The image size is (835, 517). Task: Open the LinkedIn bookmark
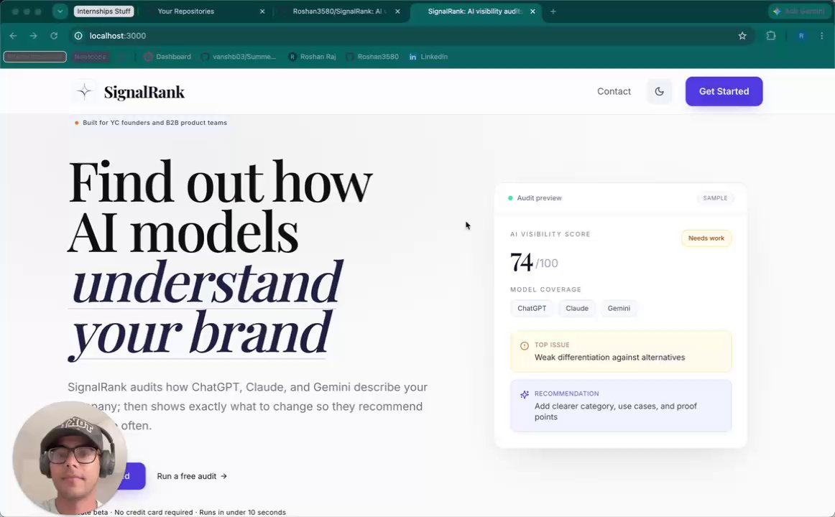(428, 57)
